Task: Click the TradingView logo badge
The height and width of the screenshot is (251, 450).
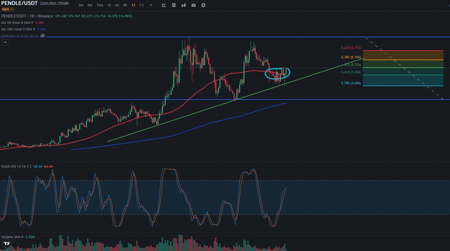Action: click(x=7, y=243)
